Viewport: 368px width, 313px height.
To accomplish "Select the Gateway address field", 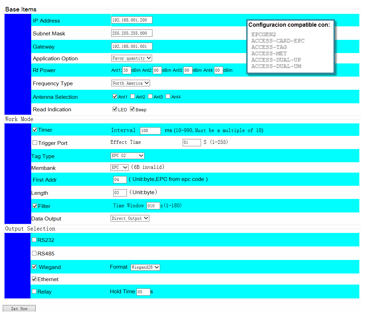I will pos(132,46).
